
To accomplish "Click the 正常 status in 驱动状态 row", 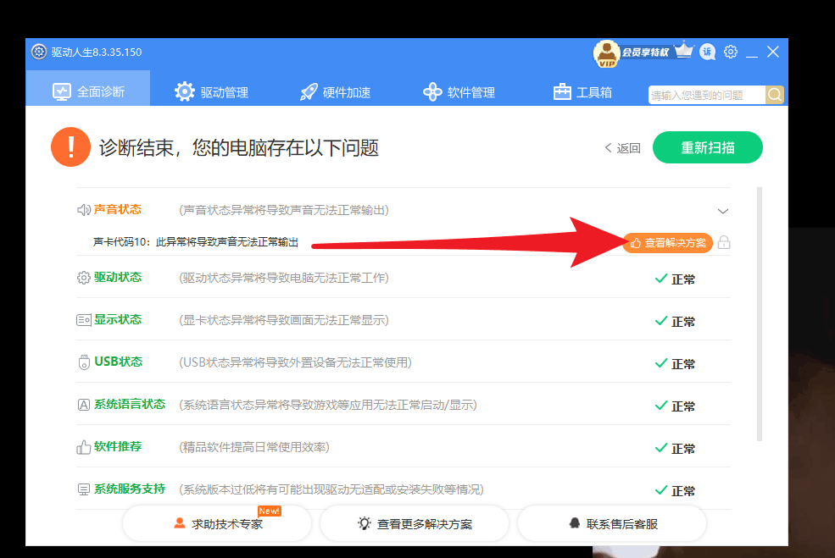I will click(x=676, y=279).
